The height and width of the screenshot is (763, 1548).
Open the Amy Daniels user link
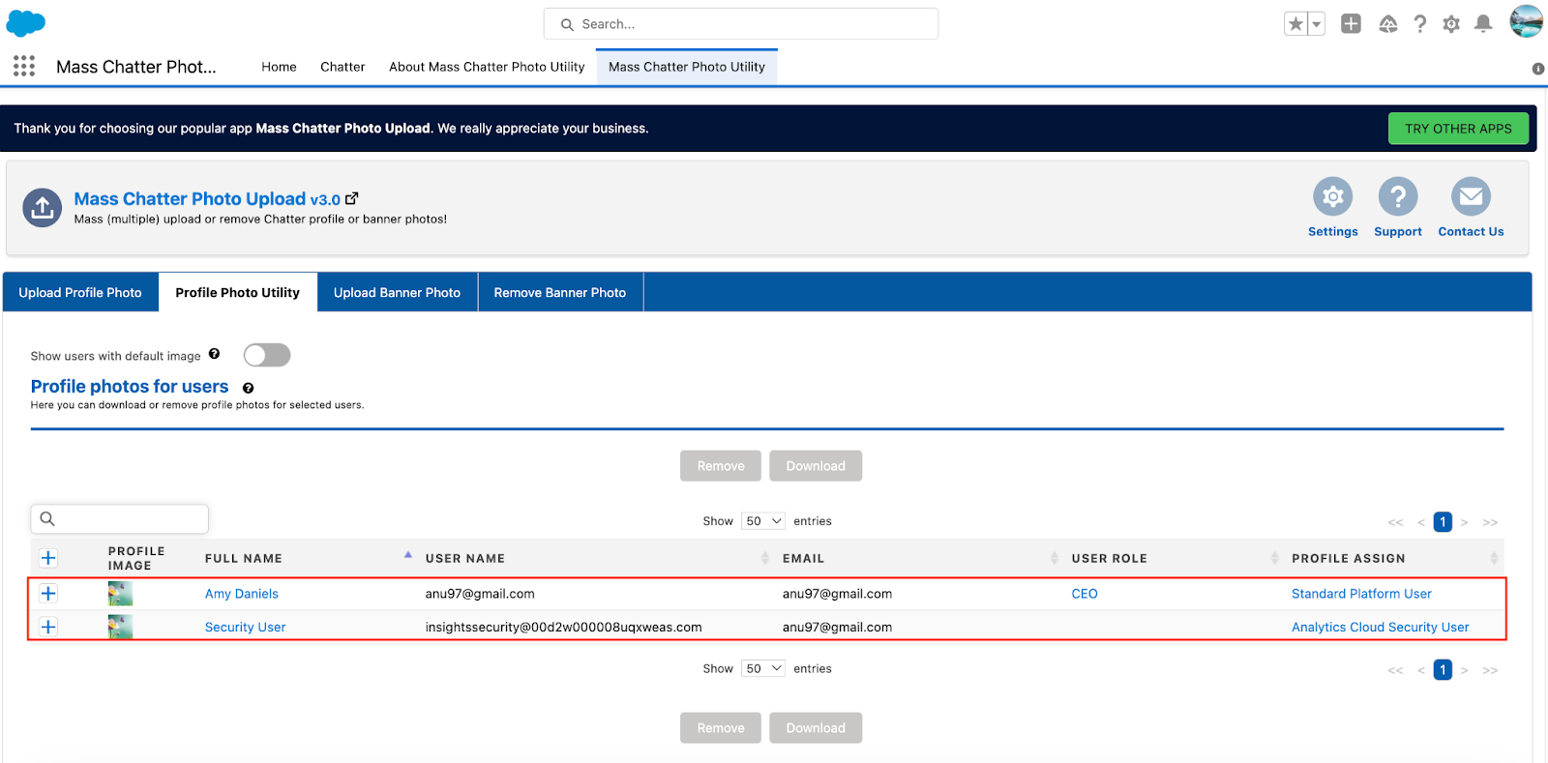point(242,594)
